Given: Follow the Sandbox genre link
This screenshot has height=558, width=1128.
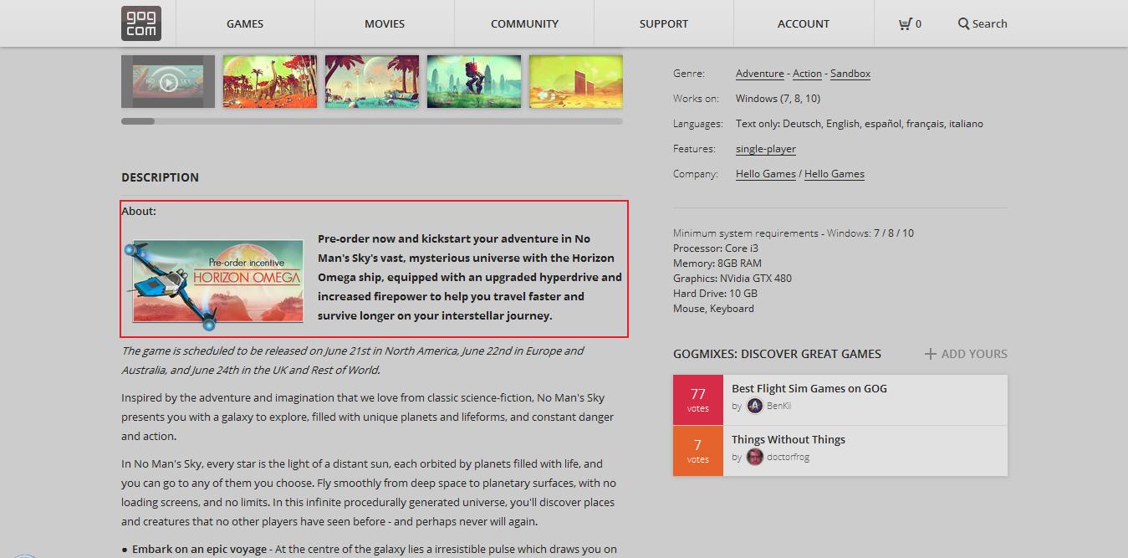Looking at the screenshot, I should coord(850,74).
